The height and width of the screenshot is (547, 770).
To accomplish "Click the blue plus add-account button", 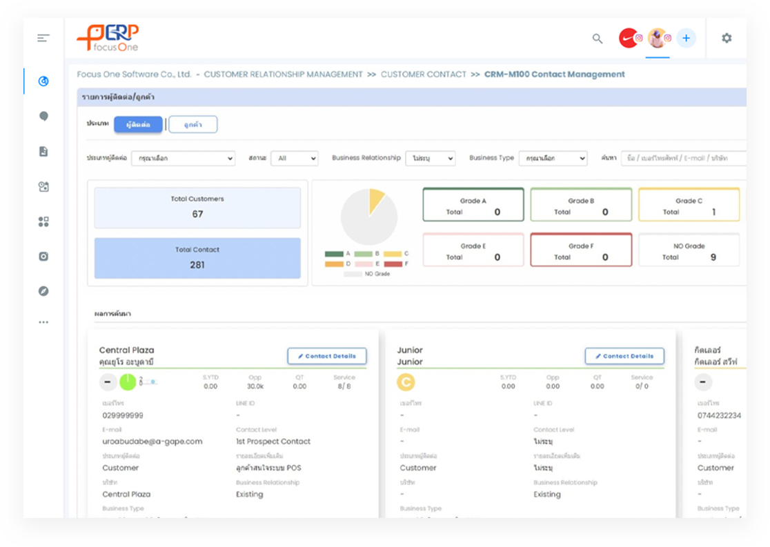I will tap(686, 39).
